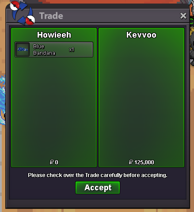Image resolution: width=194 pixels, height=212 pixels.
Task: Accept the trade offer
Action: tap(98, 188)
